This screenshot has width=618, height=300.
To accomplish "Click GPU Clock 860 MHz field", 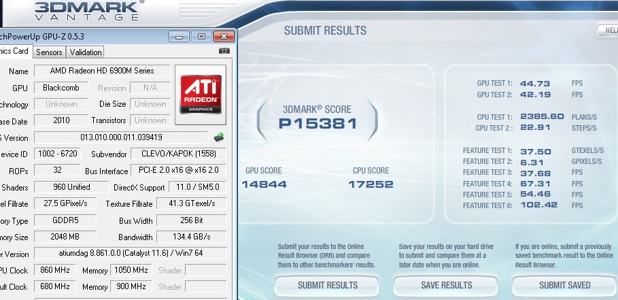I will (55, 270).
